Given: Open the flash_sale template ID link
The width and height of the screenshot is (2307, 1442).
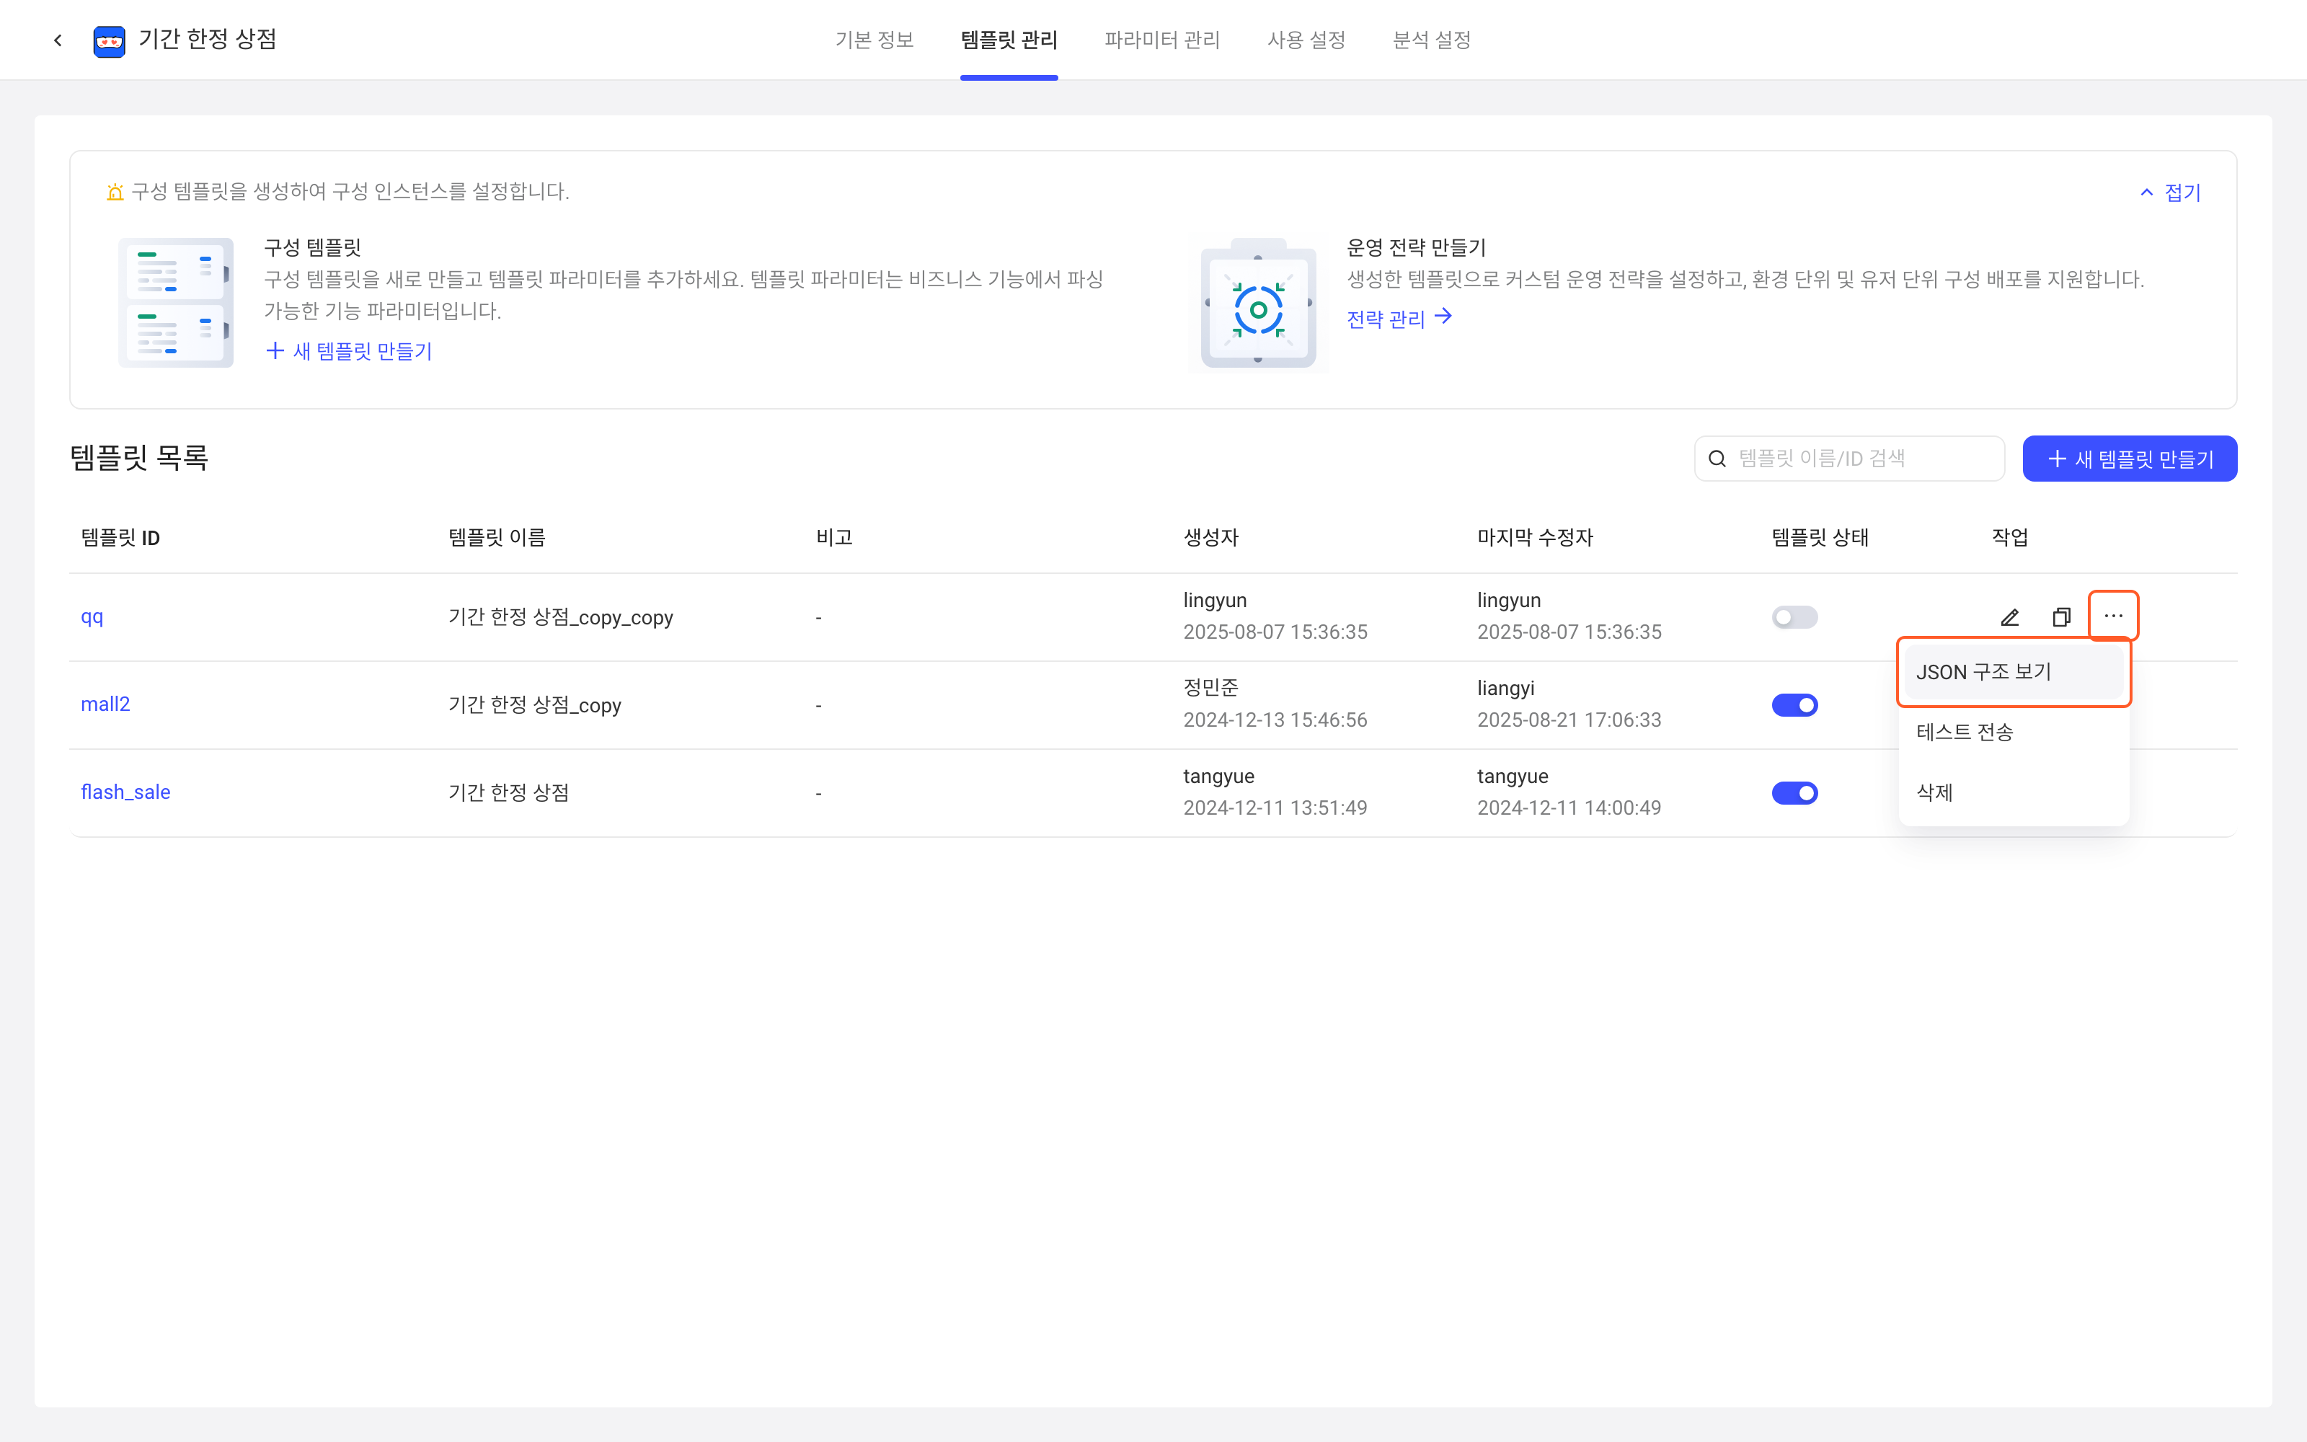Looking at the screenshot, I should (125, 792).
